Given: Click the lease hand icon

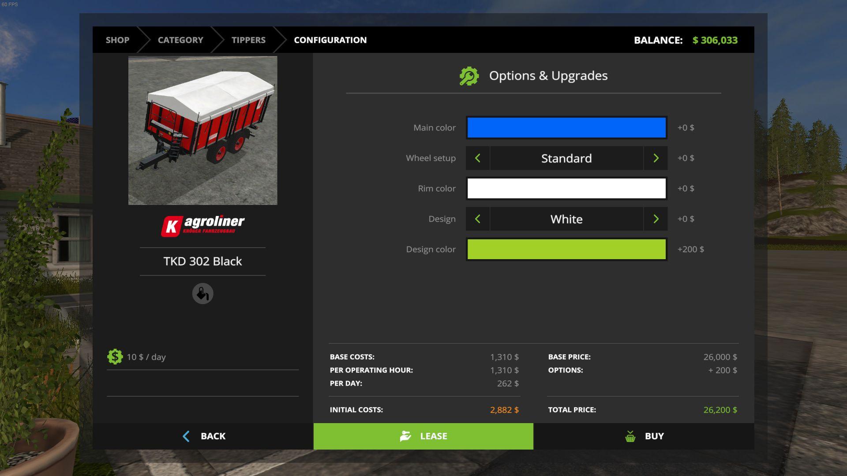Looking at the screenshot, I should tap(405, 436).
